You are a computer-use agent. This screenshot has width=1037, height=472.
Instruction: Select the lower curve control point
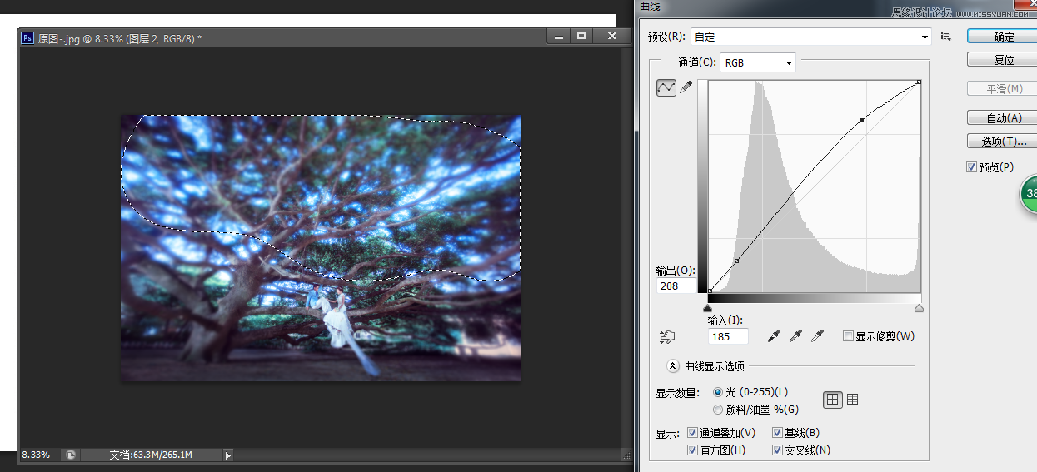click(736, 261)
